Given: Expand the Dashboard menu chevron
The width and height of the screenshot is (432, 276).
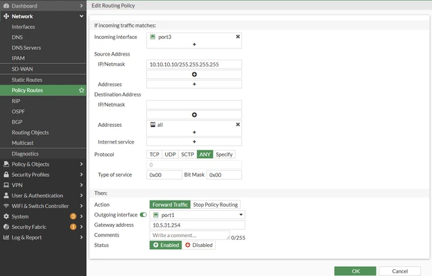Looking at the screenshot, I should pos(81,6).
